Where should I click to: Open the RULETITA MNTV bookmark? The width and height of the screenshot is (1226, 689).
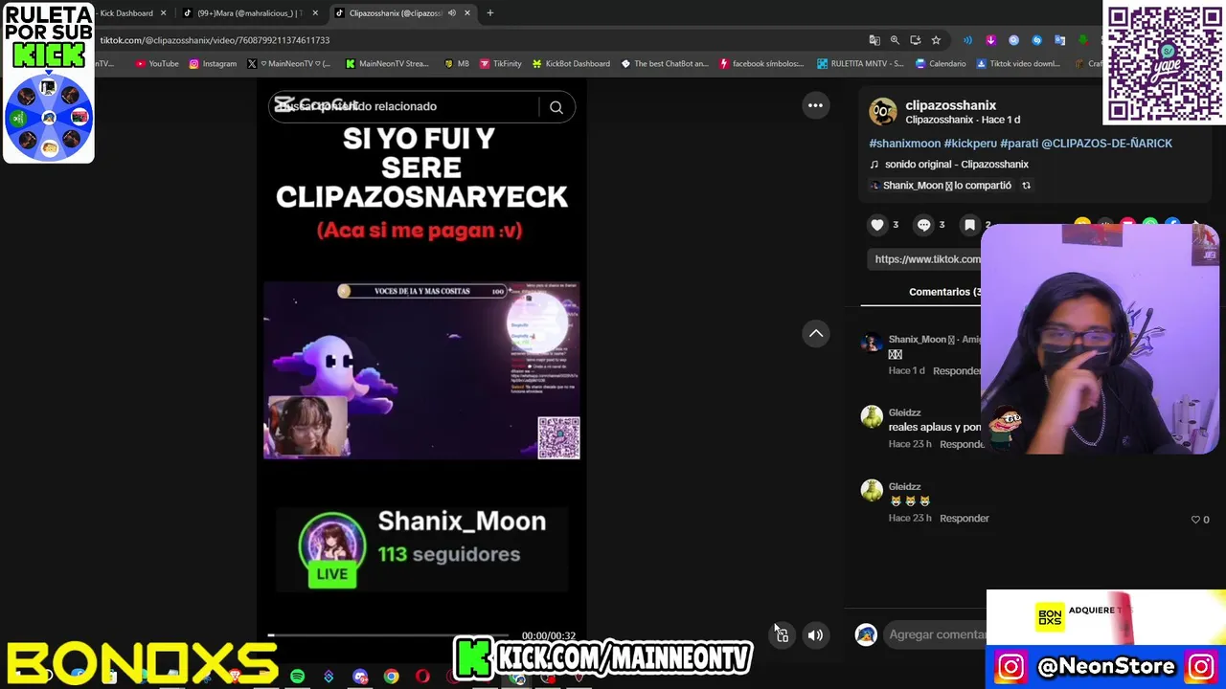coord(860,64)
